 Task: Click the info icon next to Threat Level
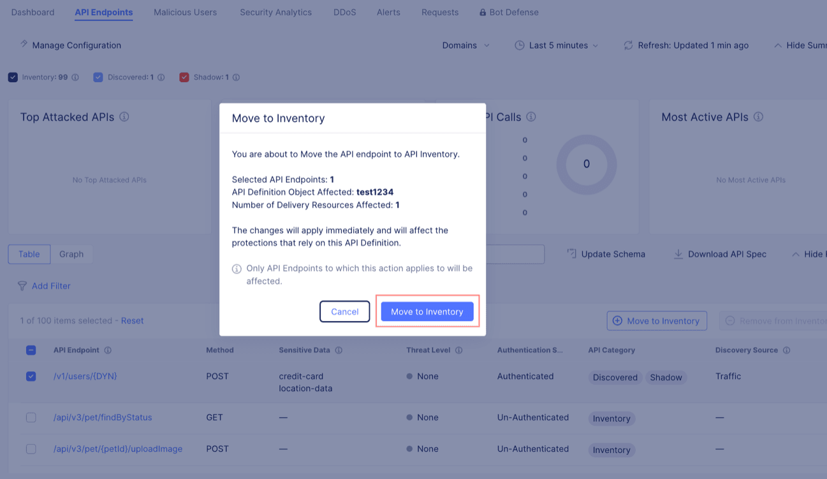click(458, 350)
